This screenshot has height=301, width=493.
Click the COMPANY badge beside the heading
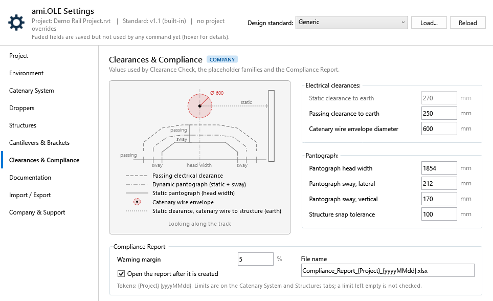(222, 59)
